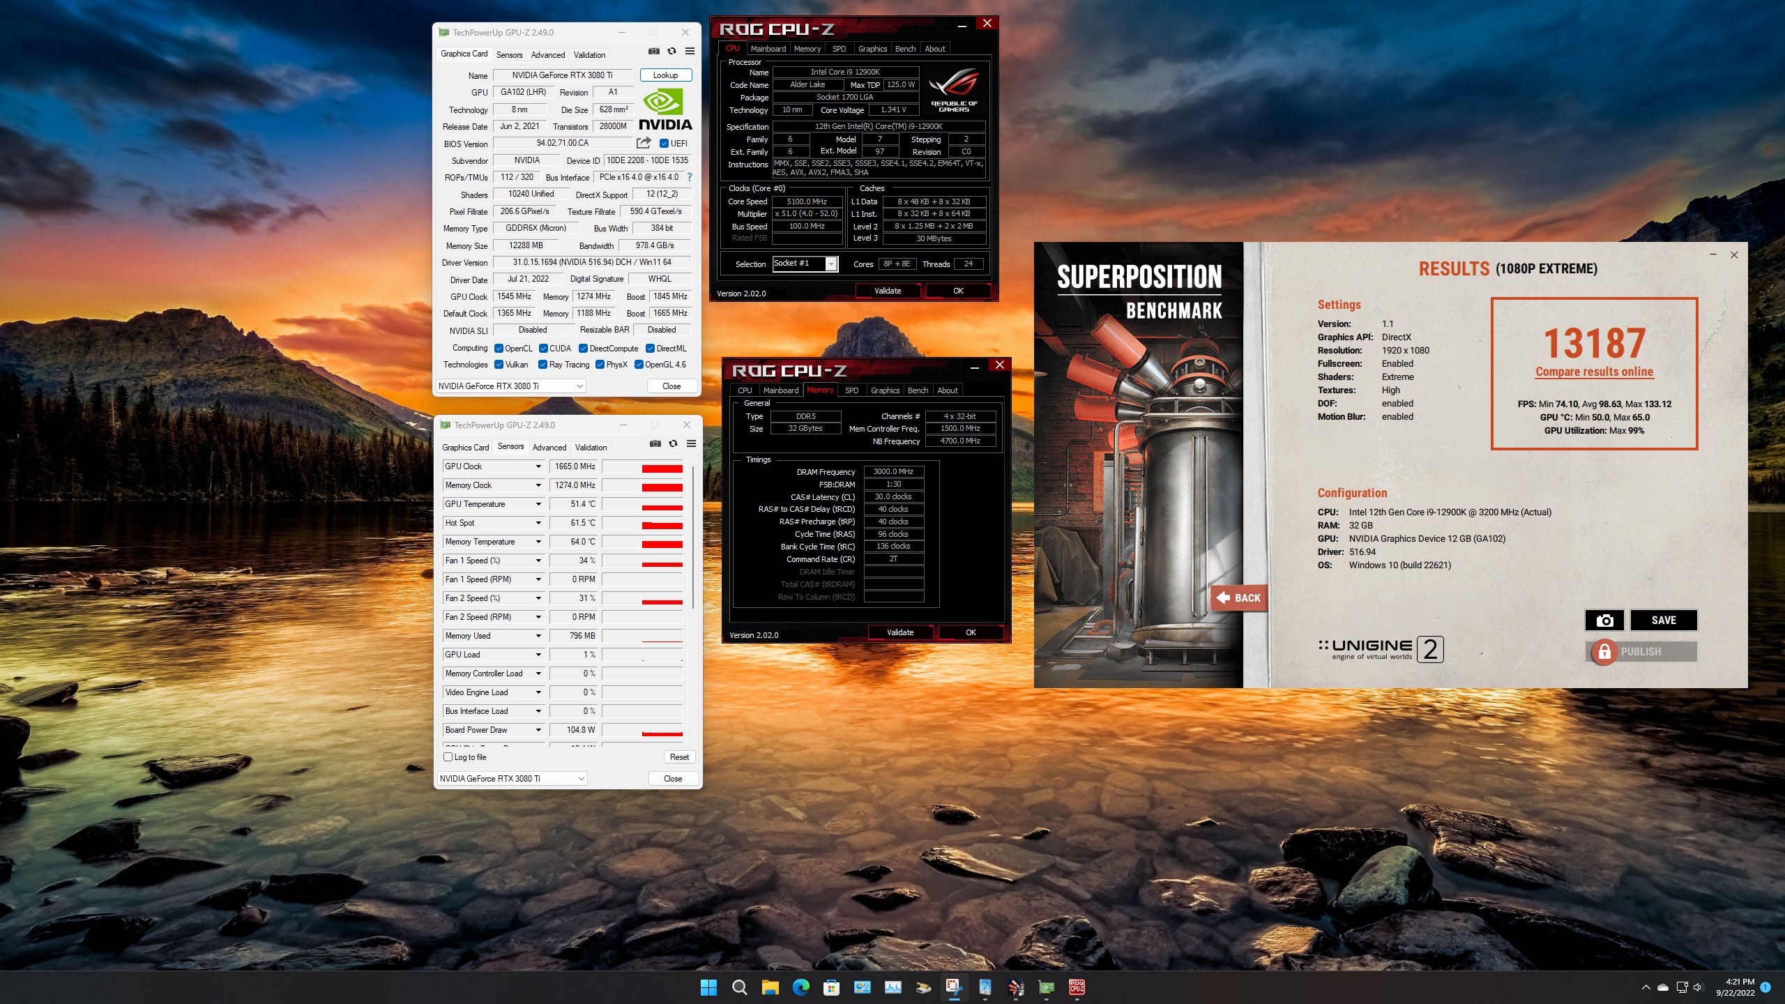Screen dimensions: 1785x1004
Task: Enable the Log to file checkbox
Action: 448,757
